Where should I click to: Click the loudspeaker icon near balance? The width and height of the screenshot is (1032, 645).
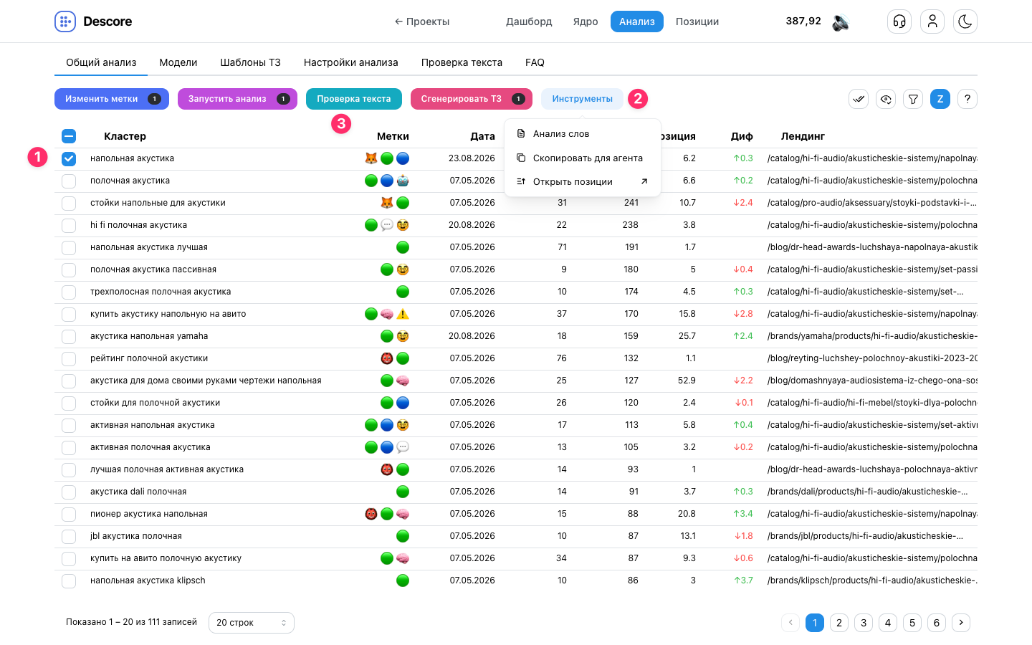(841, 22)
